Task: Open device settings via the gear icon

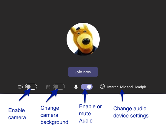Action: pyautogui.click(x=103, y=87)
